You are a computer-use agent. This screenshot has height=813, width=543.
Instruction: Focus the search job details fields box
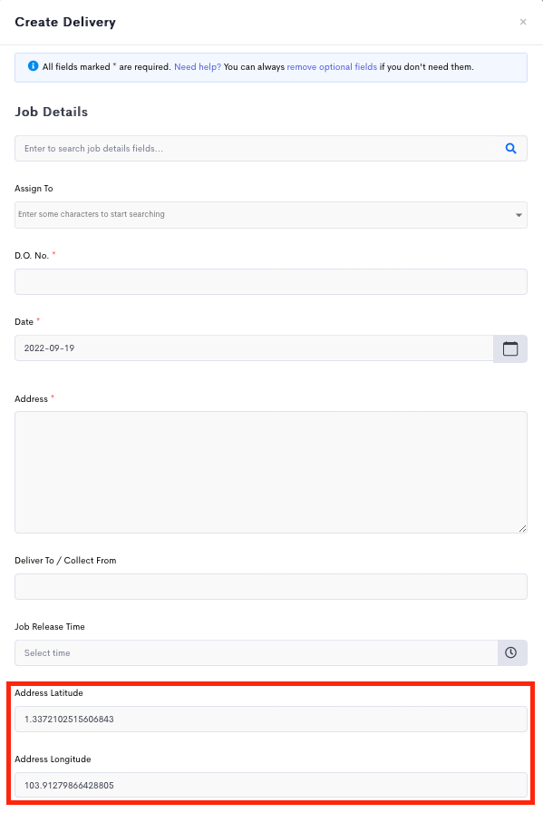(255, 148)
